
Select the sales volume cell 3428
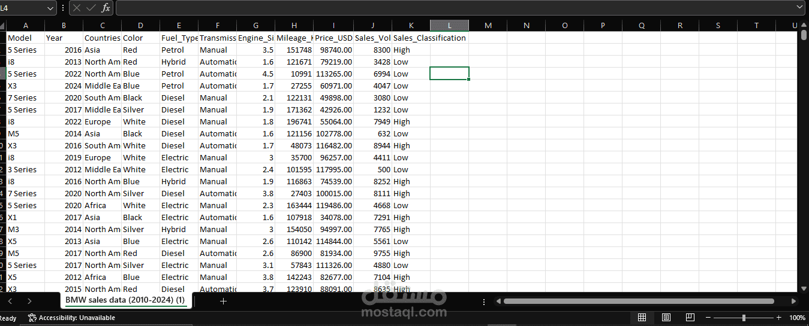[373, 62]
